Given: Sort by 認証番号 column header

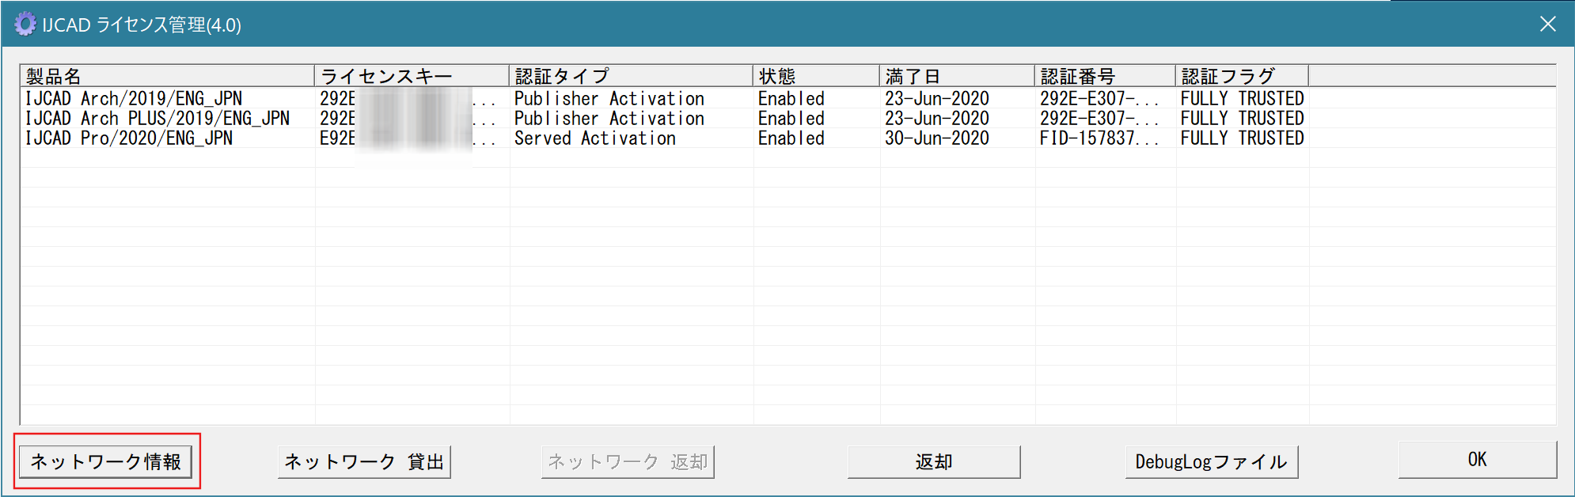Looking at the screenshot, I should 1105,76.
